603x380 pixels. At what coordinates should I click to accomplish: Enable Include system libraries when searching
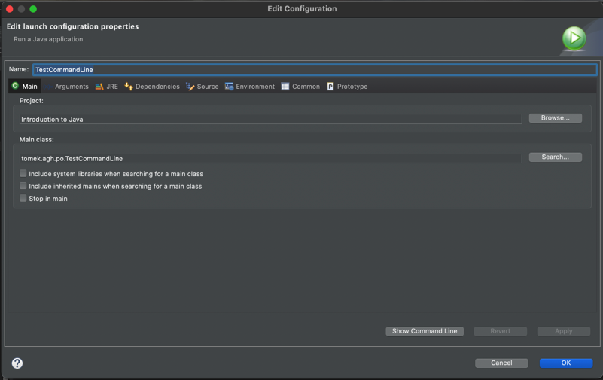[23, 173]
